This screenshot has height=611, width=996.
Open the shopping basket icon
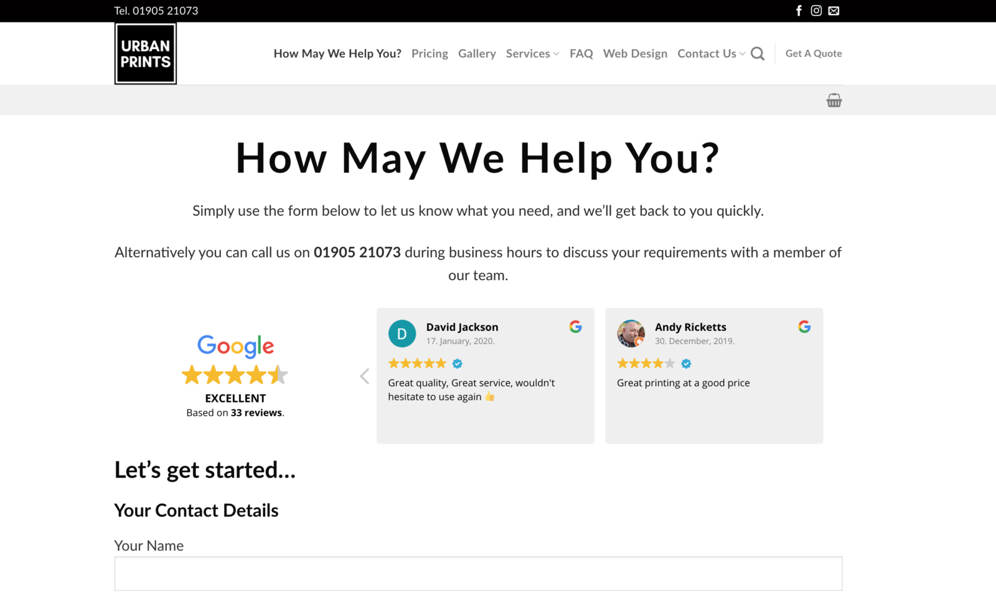834,100
